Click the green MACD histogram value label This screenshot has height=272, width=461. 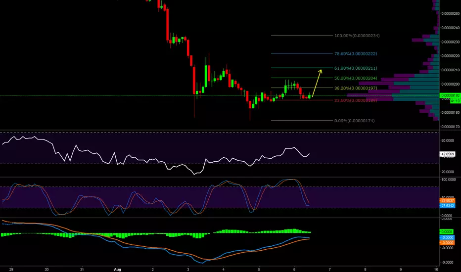tap(447, 232)
